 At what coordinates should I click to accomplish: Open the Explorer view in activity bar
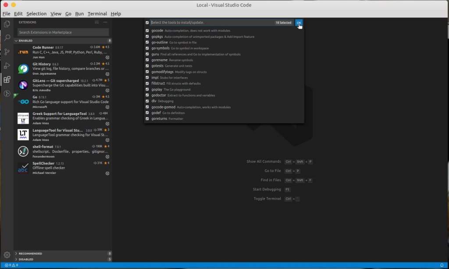7,24
